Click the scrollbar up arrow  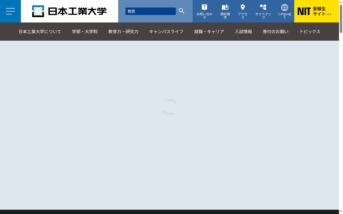coord(341,2)
